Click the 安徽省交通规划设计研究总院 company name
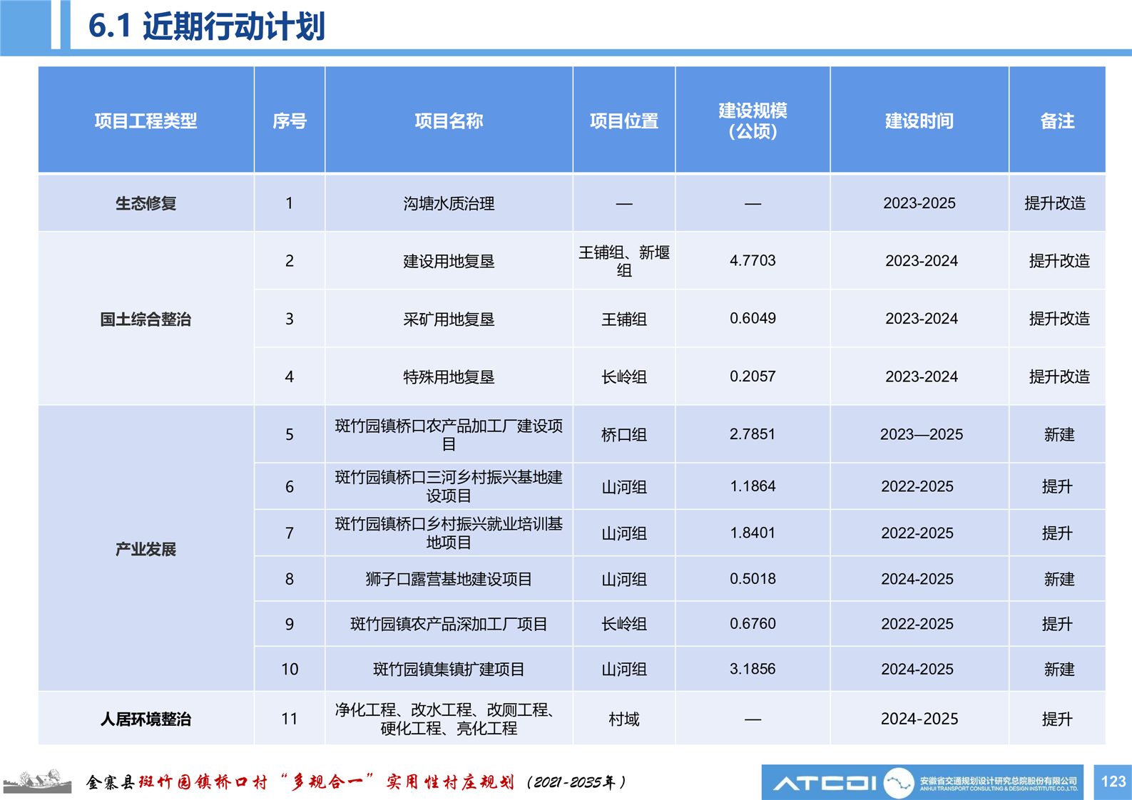 tap(998, 781)
